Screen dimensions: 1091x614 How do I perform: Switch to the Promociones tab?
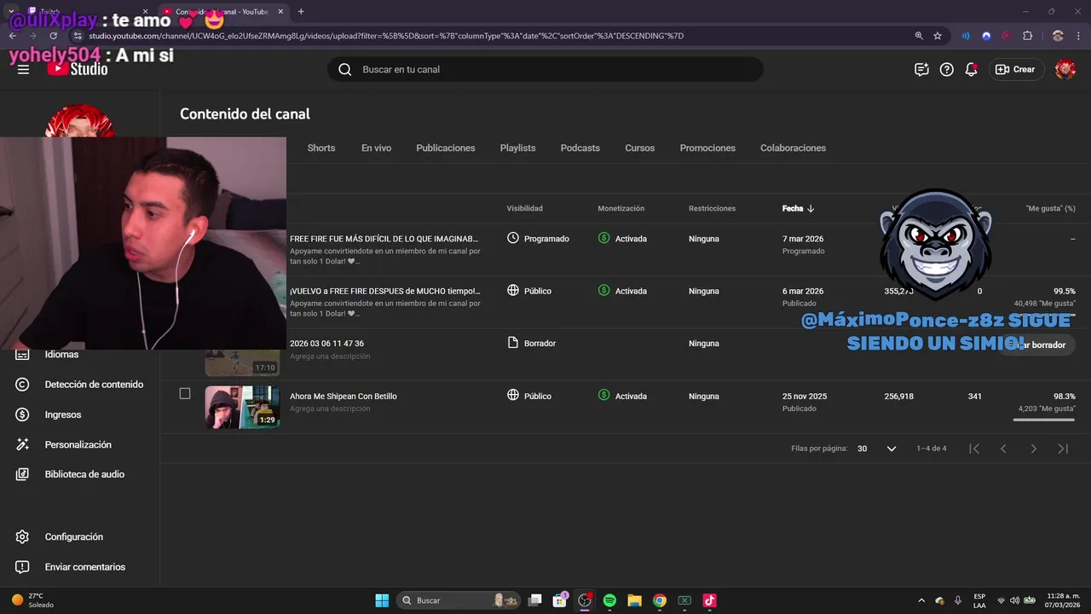pos(707,148)
